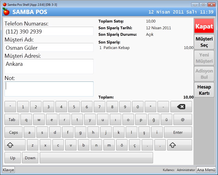Click into the Müşteri Adresi box
This screenshot has height=175, width=218.
(x=49, y=66)
